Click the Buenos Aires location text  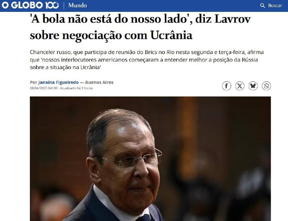point(99,82)
